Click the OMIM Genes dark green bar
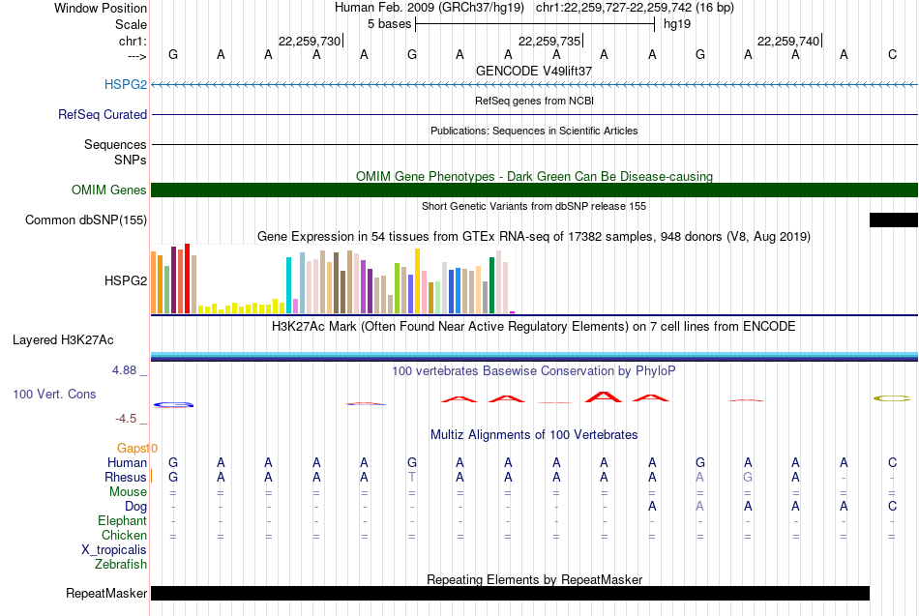This screenshot has width=919, height=616. (x=534, y=190)
